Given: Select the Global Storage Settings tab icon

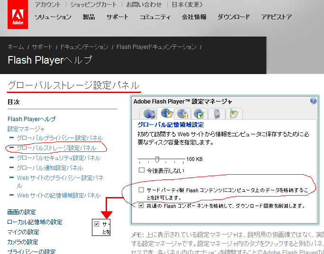Looking at the screenshot, I should [x=167, y=113].
